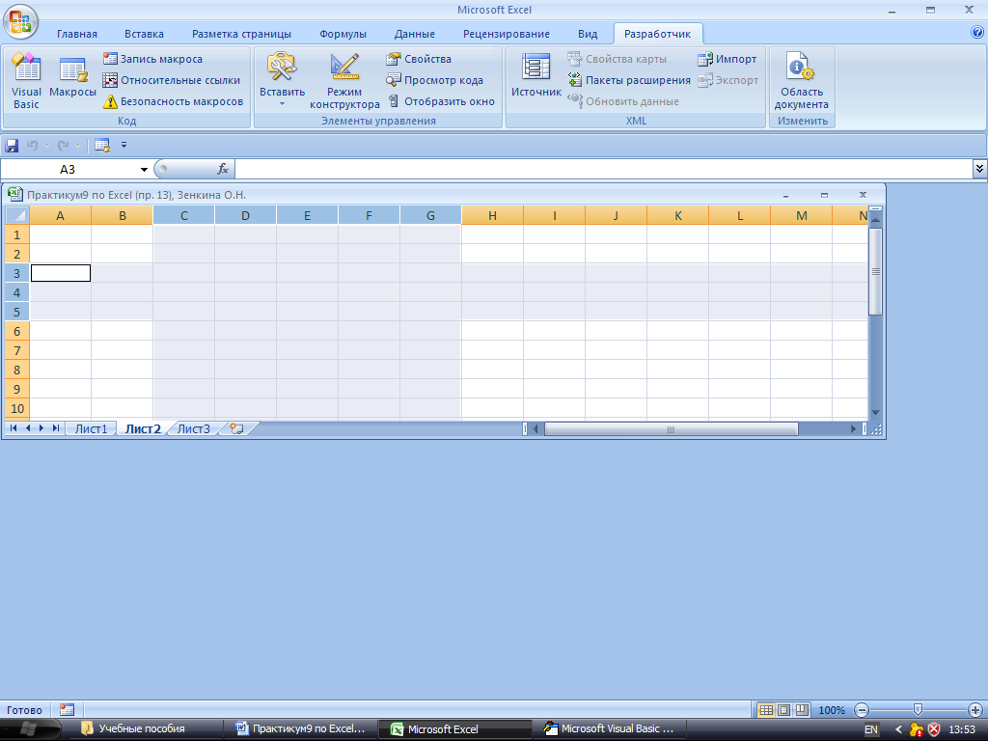Select the Лист3 sheet tab
988x741 pixels.
193,429
